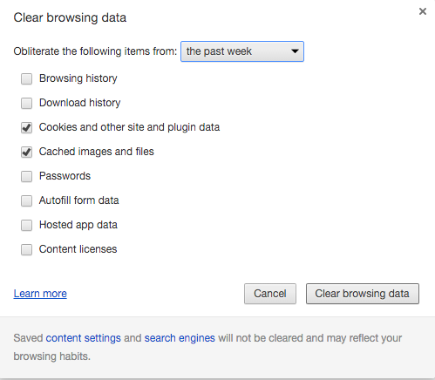This screenshot has height=380, width=435.
Task: Click the Clear browsing data button
Action: point(363,294)
